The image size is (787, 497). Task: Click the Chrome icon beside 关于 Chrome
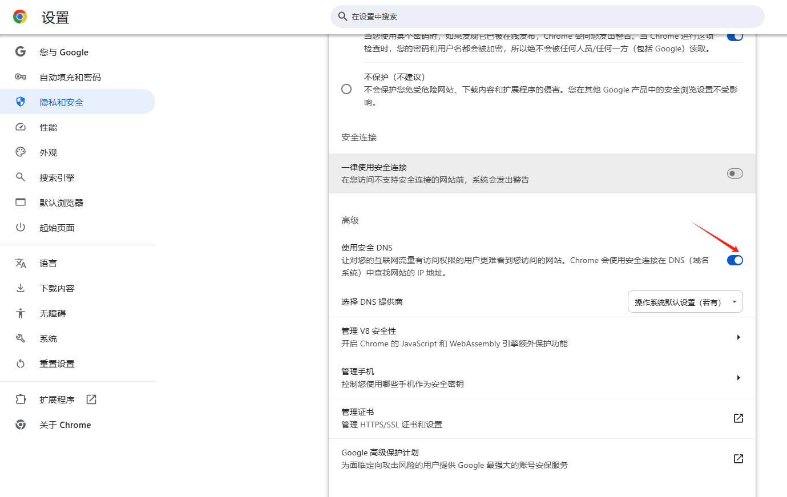pos(21,425)
